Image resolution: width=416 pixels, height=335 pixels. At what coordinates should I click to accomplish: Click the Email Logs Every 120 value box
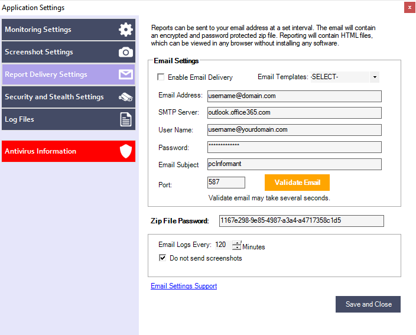point(223,245)
